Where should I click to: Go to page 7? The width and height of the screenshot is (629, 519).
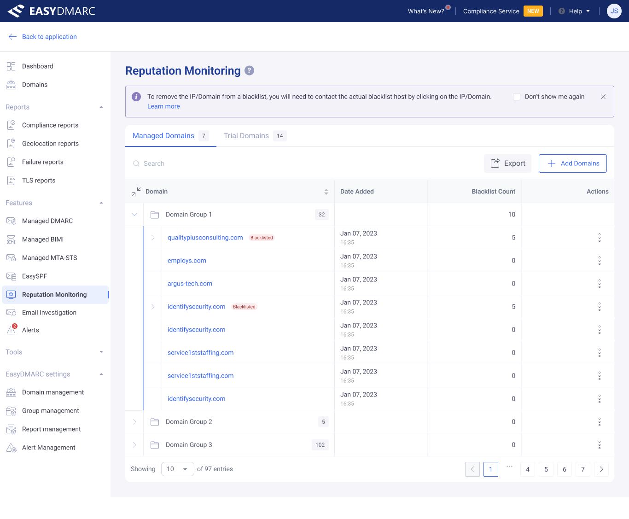583,469
